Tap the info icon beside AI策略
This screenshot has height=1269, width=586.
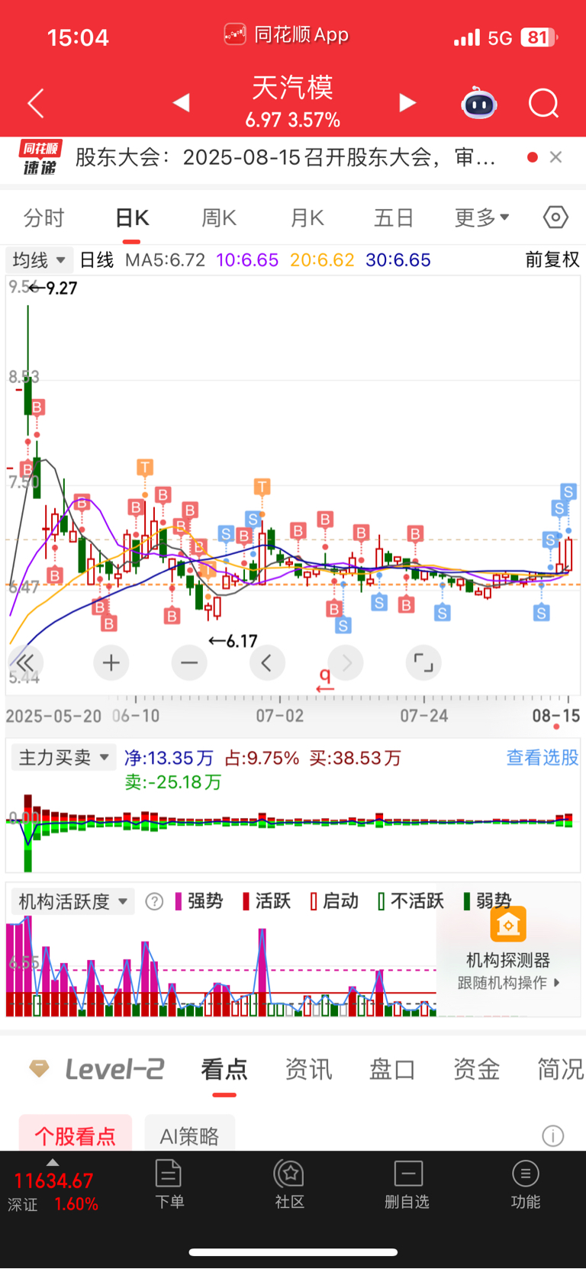553,1136
